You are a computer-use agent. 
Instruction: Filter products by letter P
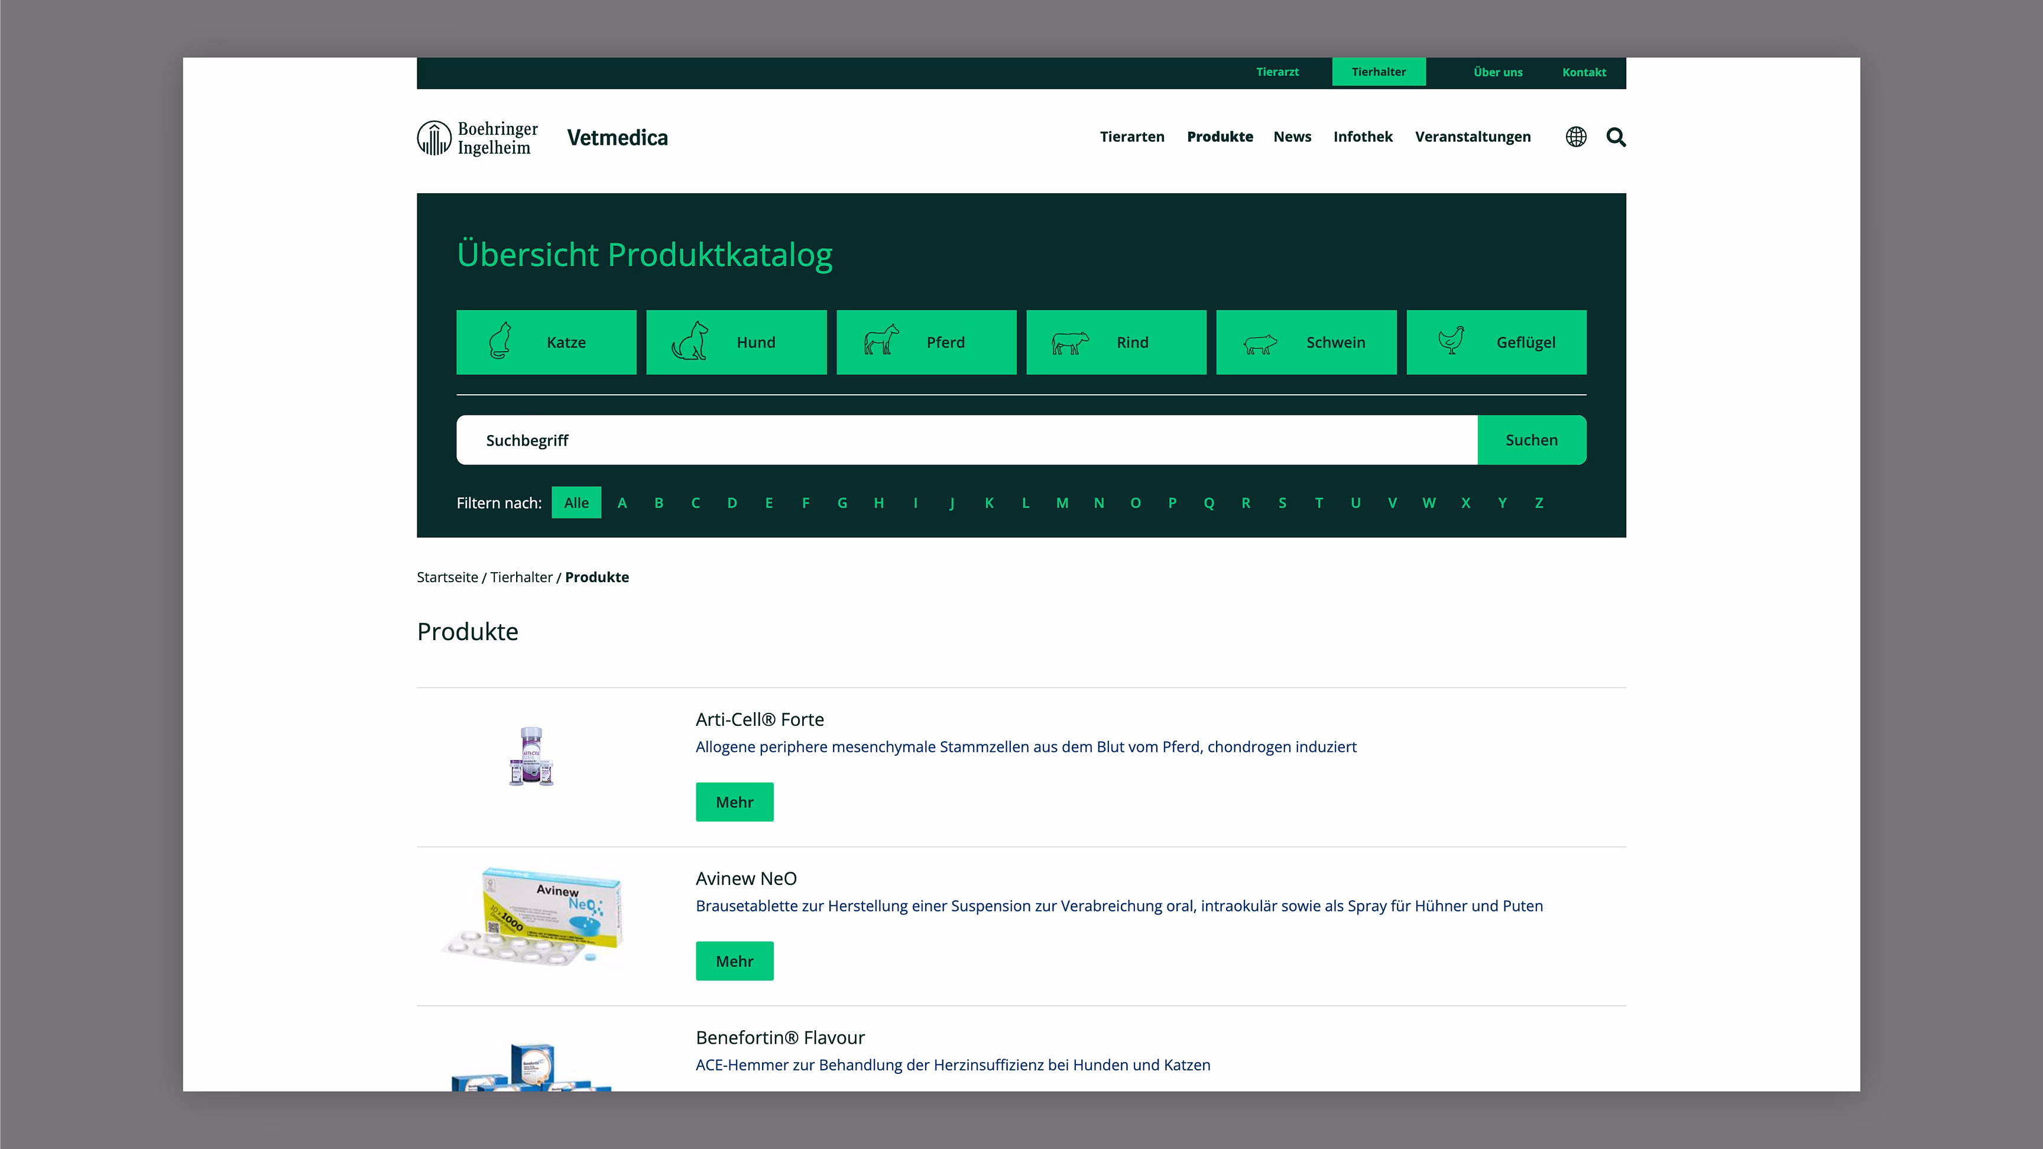1172,503
